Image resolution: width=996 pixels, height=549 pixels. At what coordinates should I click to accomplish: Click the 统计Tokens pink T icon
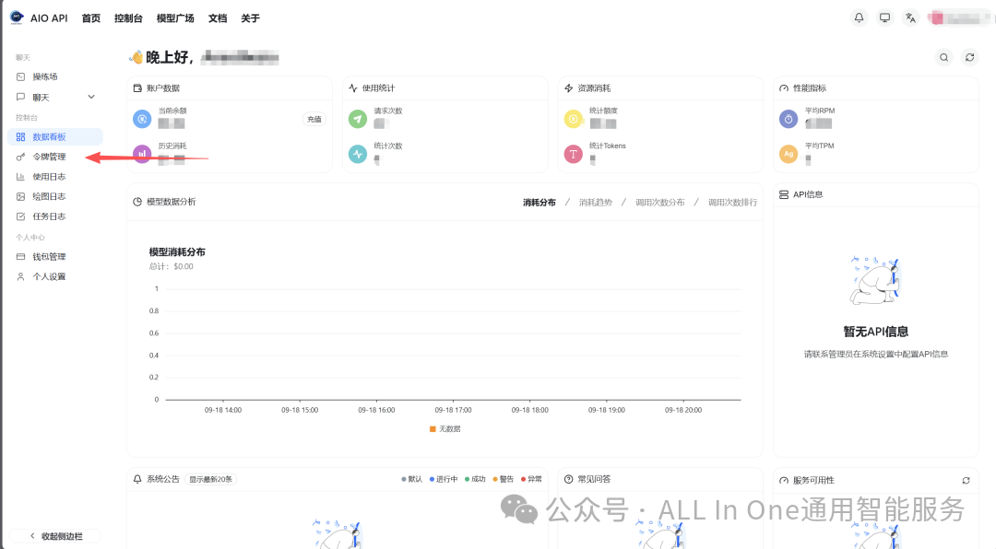pos(573,154)
